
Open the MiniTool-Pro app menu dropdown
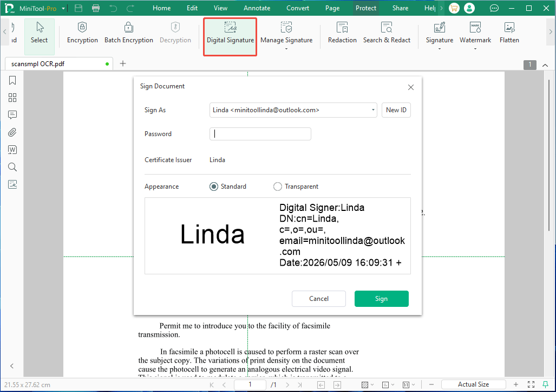click(x=63, y=8)
